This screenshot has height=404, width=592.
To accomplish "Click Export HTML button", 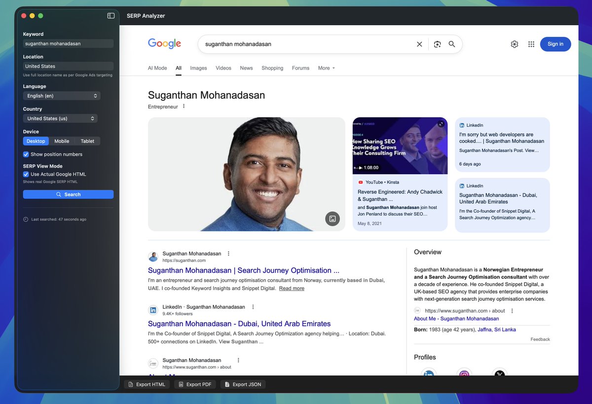I will pos(147,384).
